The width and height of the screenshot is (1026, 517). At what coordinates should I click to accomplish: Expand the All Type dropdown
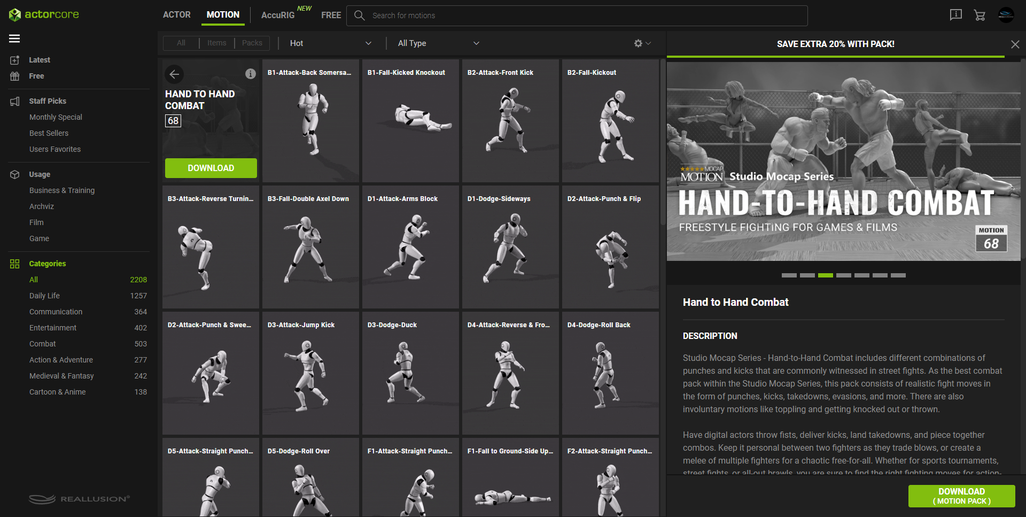(438, 43)
